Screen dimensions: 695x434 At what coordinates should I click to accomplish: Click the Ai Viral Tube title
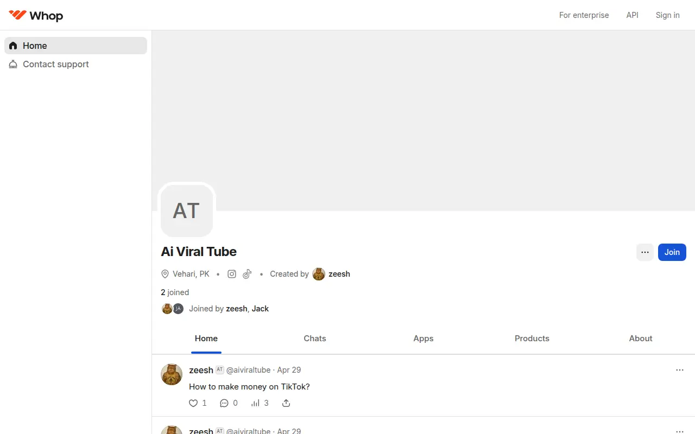199,252
